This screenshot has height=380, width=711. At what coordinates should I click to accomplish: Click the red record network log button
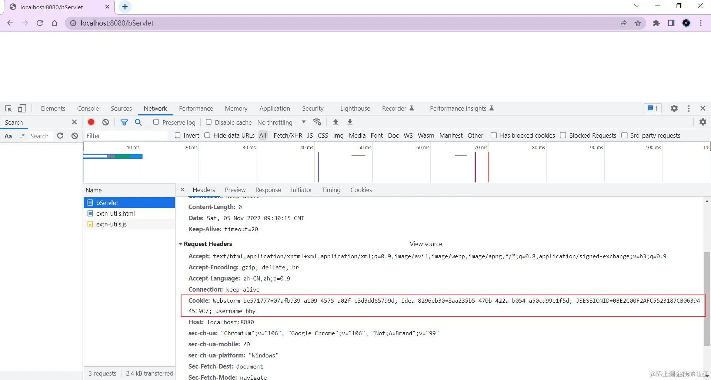(91, 122)
